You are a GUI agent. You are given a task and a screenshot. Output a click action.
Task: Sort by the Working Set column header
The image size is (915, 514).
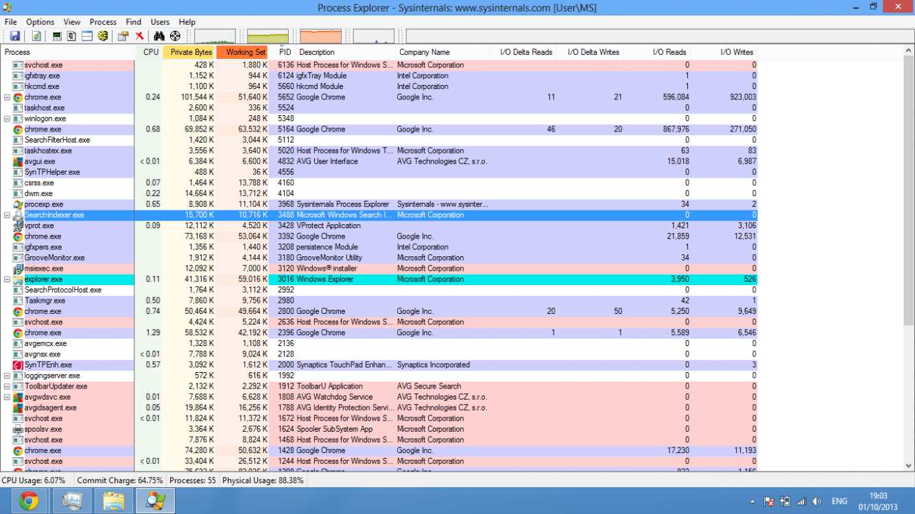(243, 52)
